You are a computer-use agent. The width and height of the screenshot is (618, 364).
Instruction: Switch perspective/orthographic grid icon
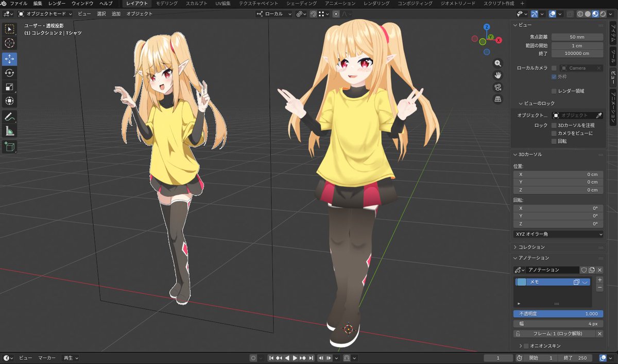click(x=498, y=98)
